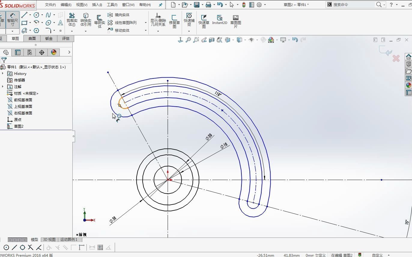Select the Smart Dimension (智能尺寸) tool
The height and width of the screenshot is (257, 412).
point(13,19)
